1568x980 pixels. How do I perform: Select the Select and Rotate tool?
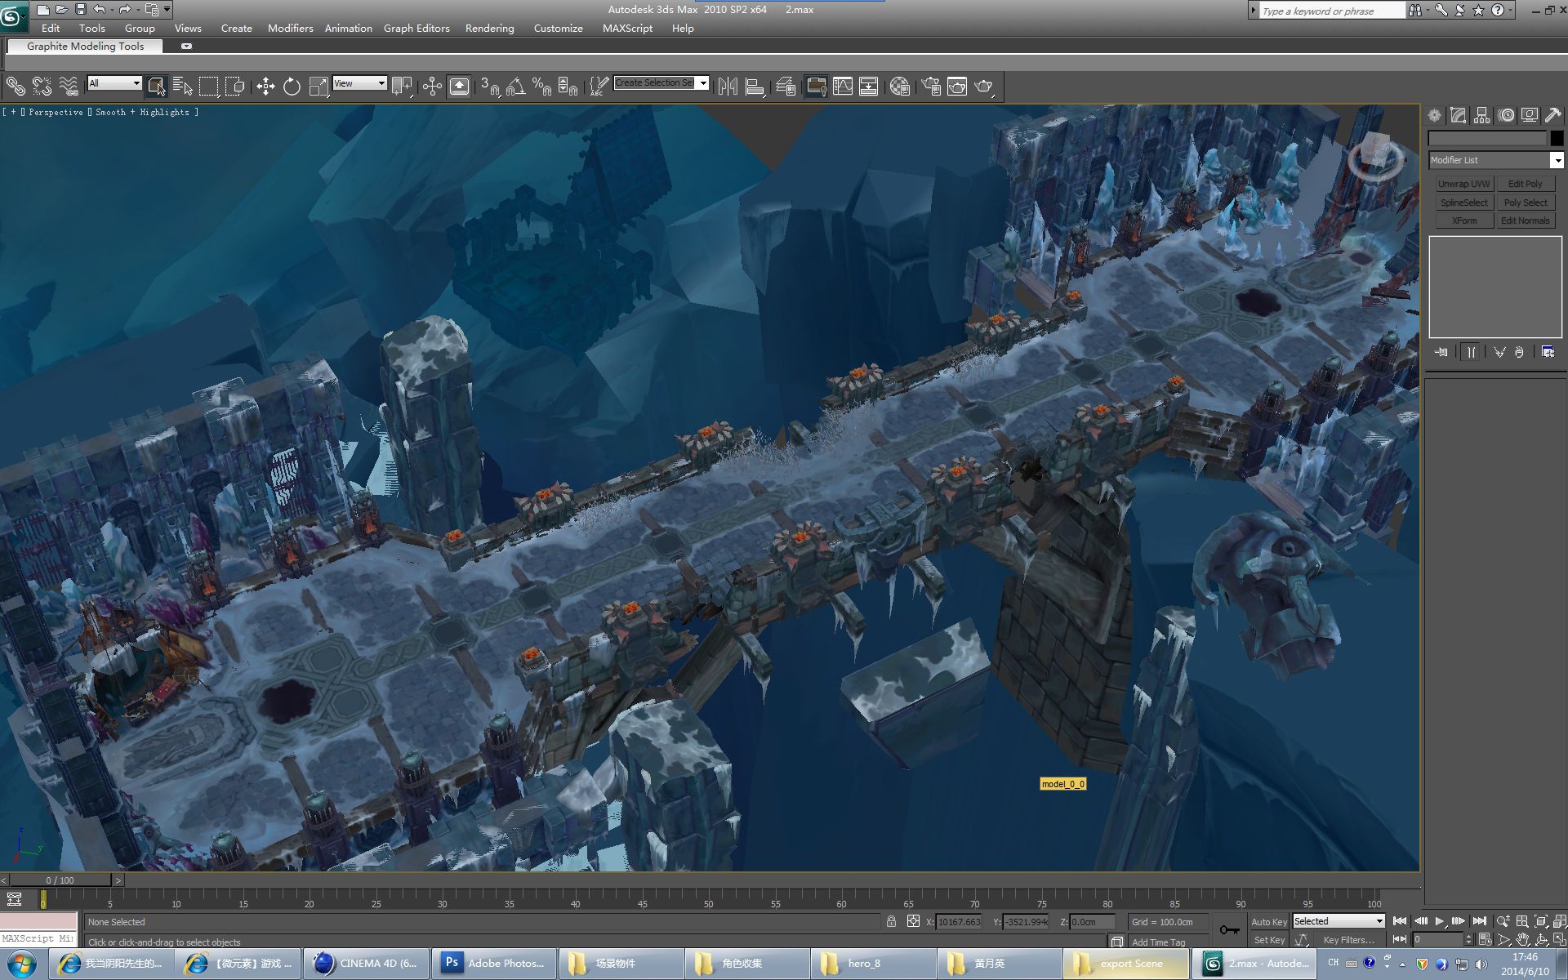292,87
